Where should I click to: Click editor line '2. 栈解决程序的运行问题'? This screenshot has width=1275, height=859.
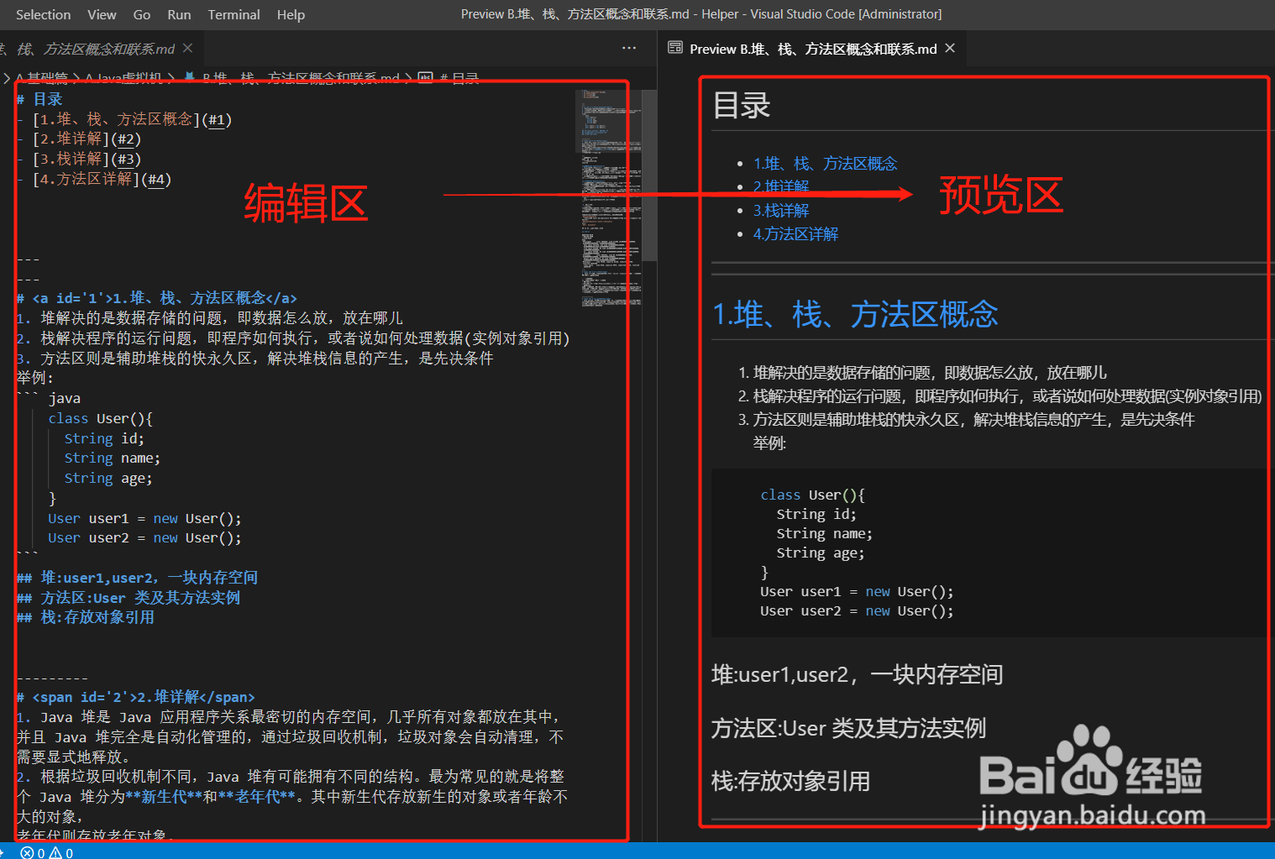click(x=293, y=338)
